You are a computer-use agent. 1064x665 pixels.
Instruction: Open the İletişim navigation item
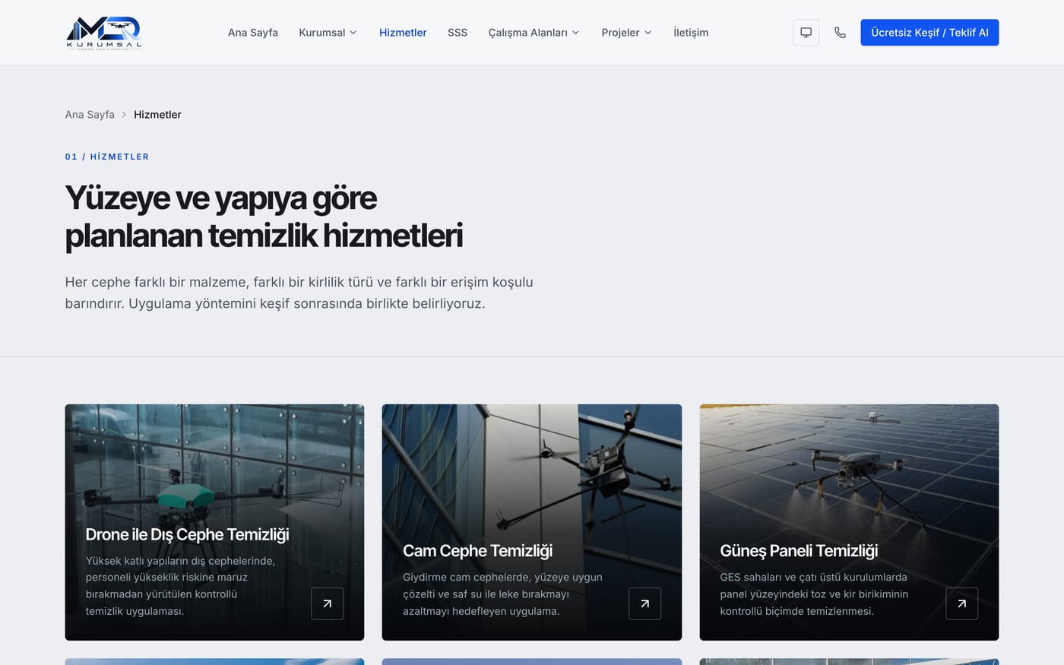(691, 33)
